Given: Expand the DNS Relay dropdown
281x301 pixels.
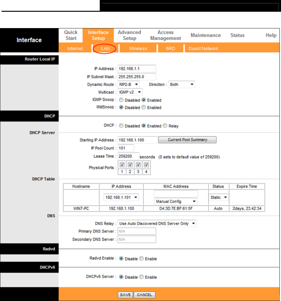Looking at the screenshot, I should click(x=157, y=224).
